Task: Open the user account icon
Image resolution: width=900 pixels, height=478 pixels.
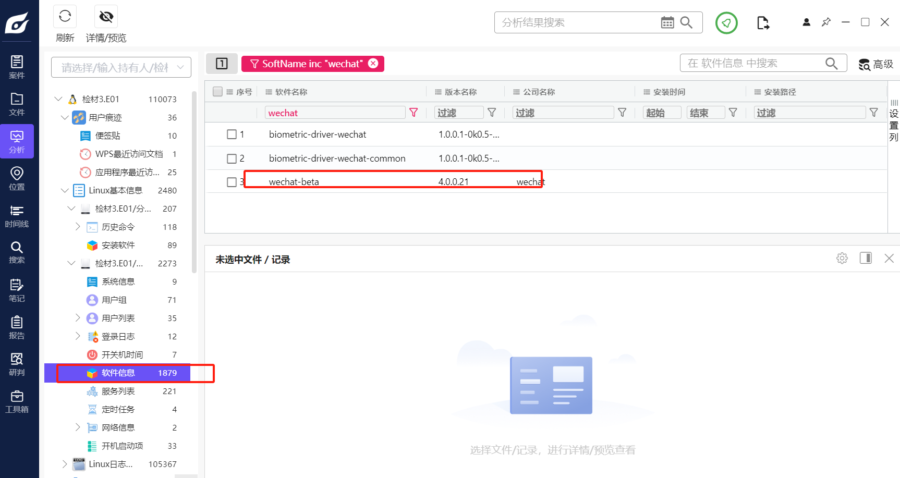Action: [807, 22]
